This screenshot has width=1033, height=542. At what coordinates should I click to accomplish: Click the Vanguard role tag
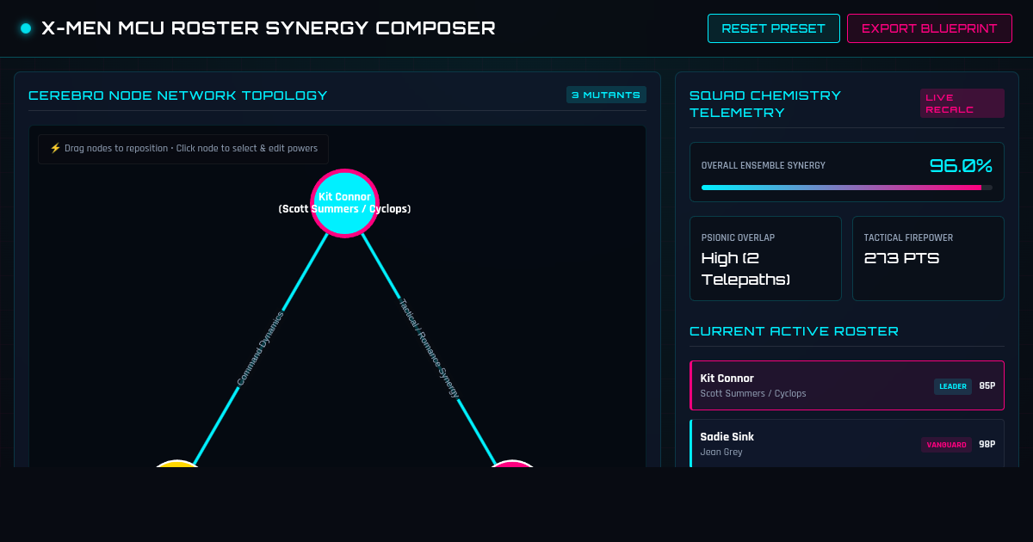(x=947, y=445)
